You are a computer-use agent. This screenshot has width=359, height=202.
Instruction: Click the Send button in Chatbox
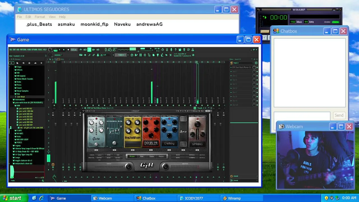(339, 115)
